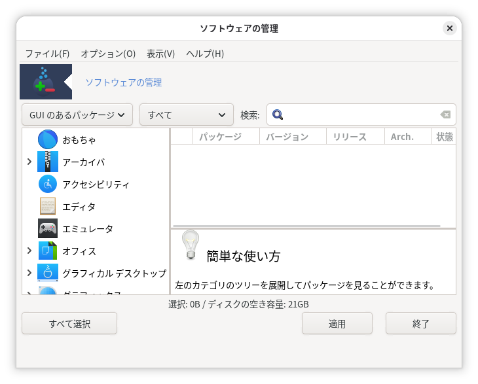Screen dimensions: 478x384
Task: Click the すべて選択 button
Action: pyautogui.click(x=69, y=323)
